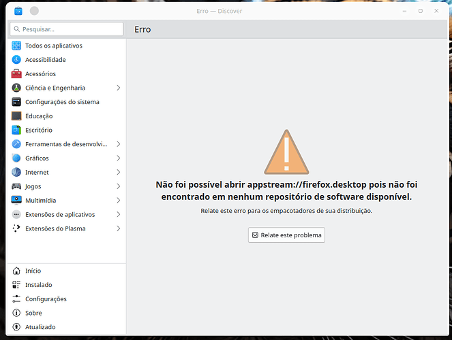Open the Atualizado updates page
Viewport: 452px width, 340px height.
40,327
